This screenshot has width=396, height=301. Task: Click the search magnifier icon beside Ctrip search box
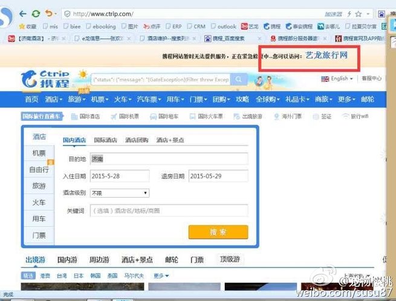pyautogui.click(x=239, y=79)
